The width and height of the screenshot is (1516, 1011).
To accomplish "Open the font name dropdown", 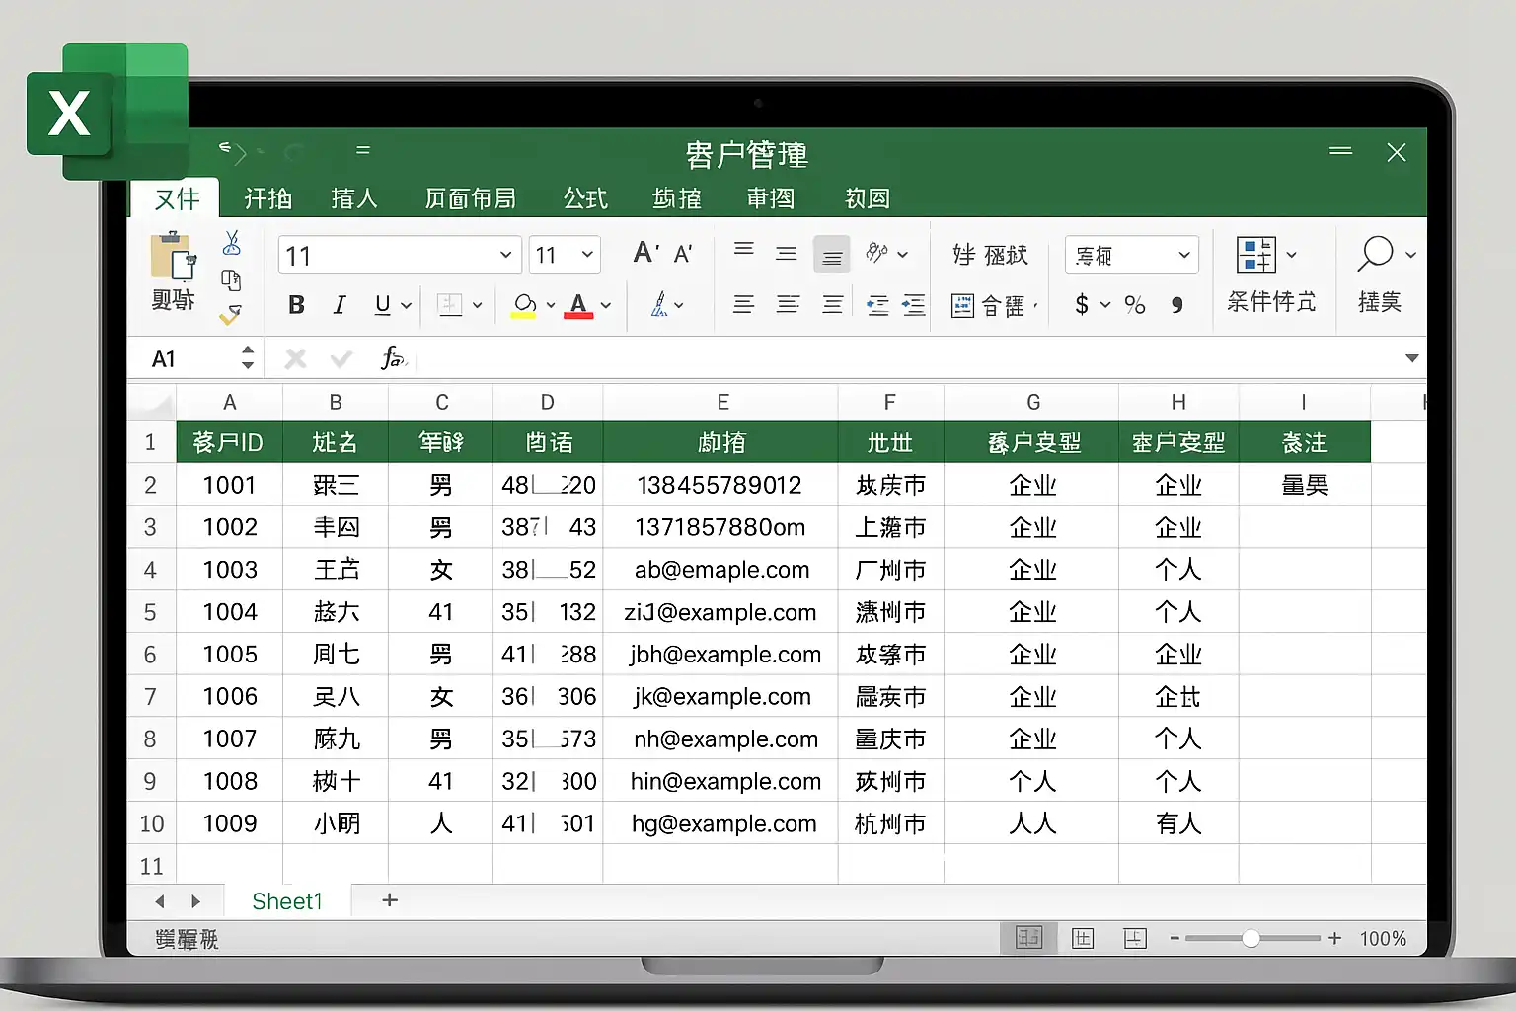I will tap(505, 255).
